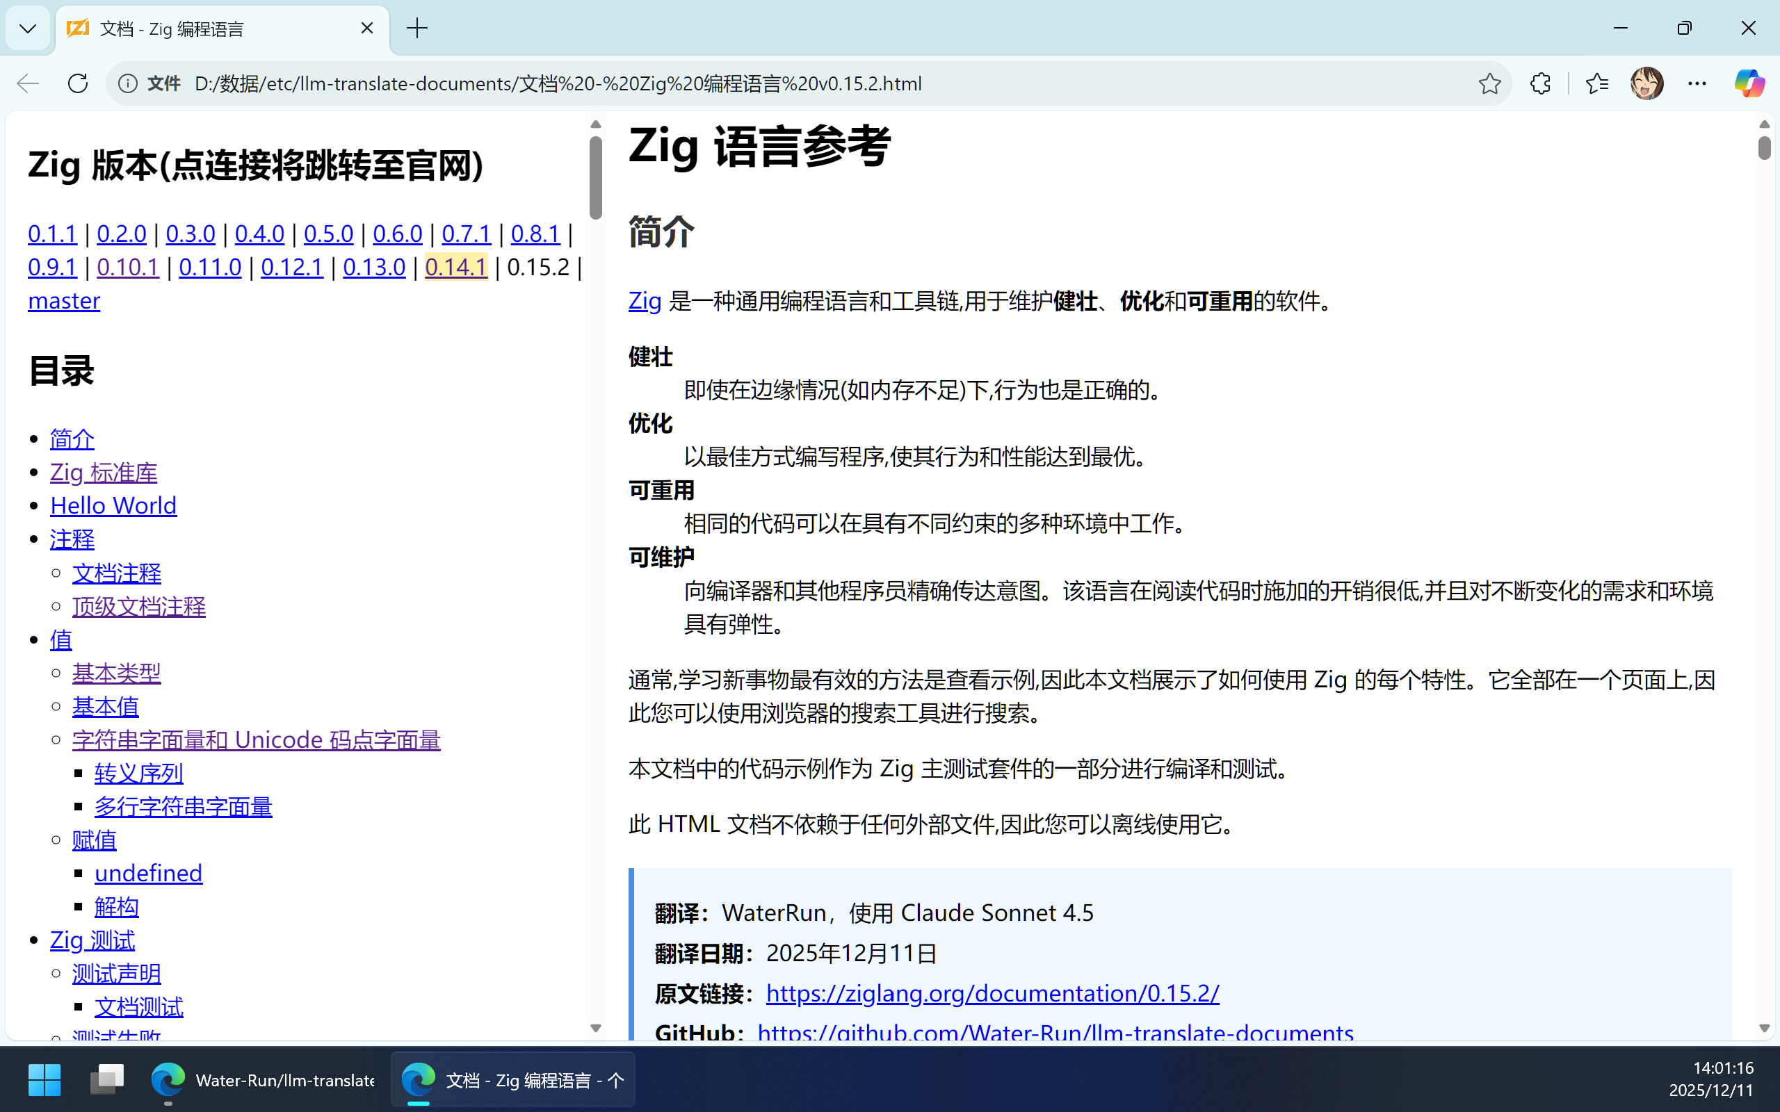Open the Settings and more menu

coord(1697,83)
